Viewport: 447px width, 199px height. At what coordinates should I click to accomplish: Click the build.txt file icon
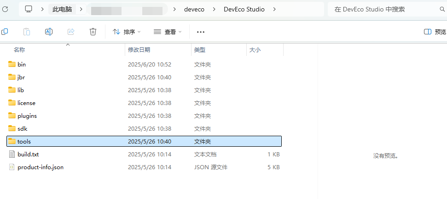point(12,154)
